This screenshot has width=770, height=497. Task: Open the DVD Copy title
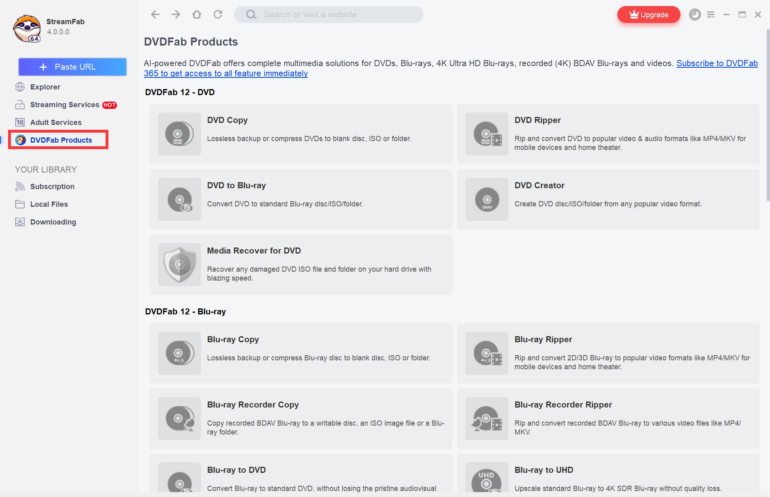click(x=227, y=120)
